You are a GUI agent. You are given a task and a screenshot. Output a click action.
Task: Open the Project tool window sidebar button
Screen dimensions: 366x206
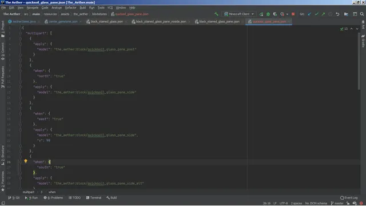click(2, 29)
